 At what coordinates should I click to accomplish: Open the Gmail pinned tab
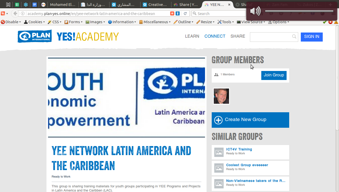tap(8, 5)
